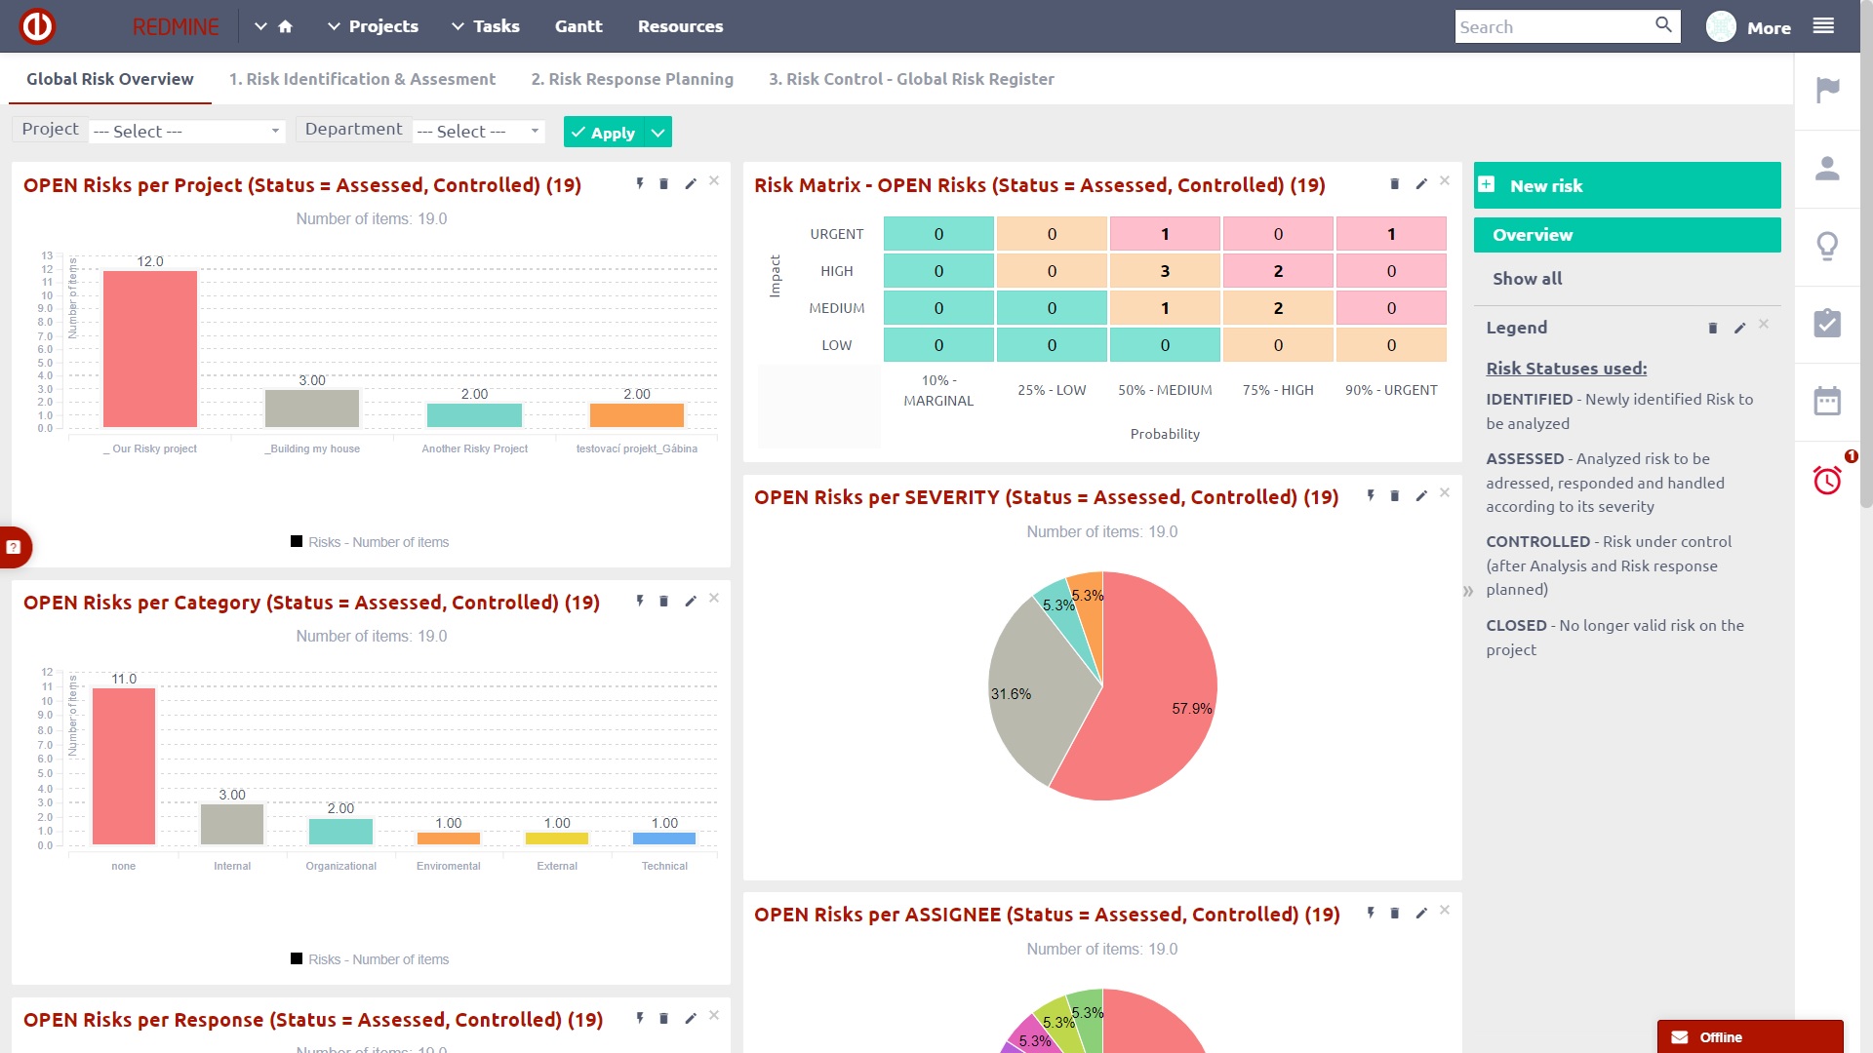The width and height of the screenshot is (1873, 1053).
Task: Switch to Risk Identification & Assesment tab
Action: [362, 79]
